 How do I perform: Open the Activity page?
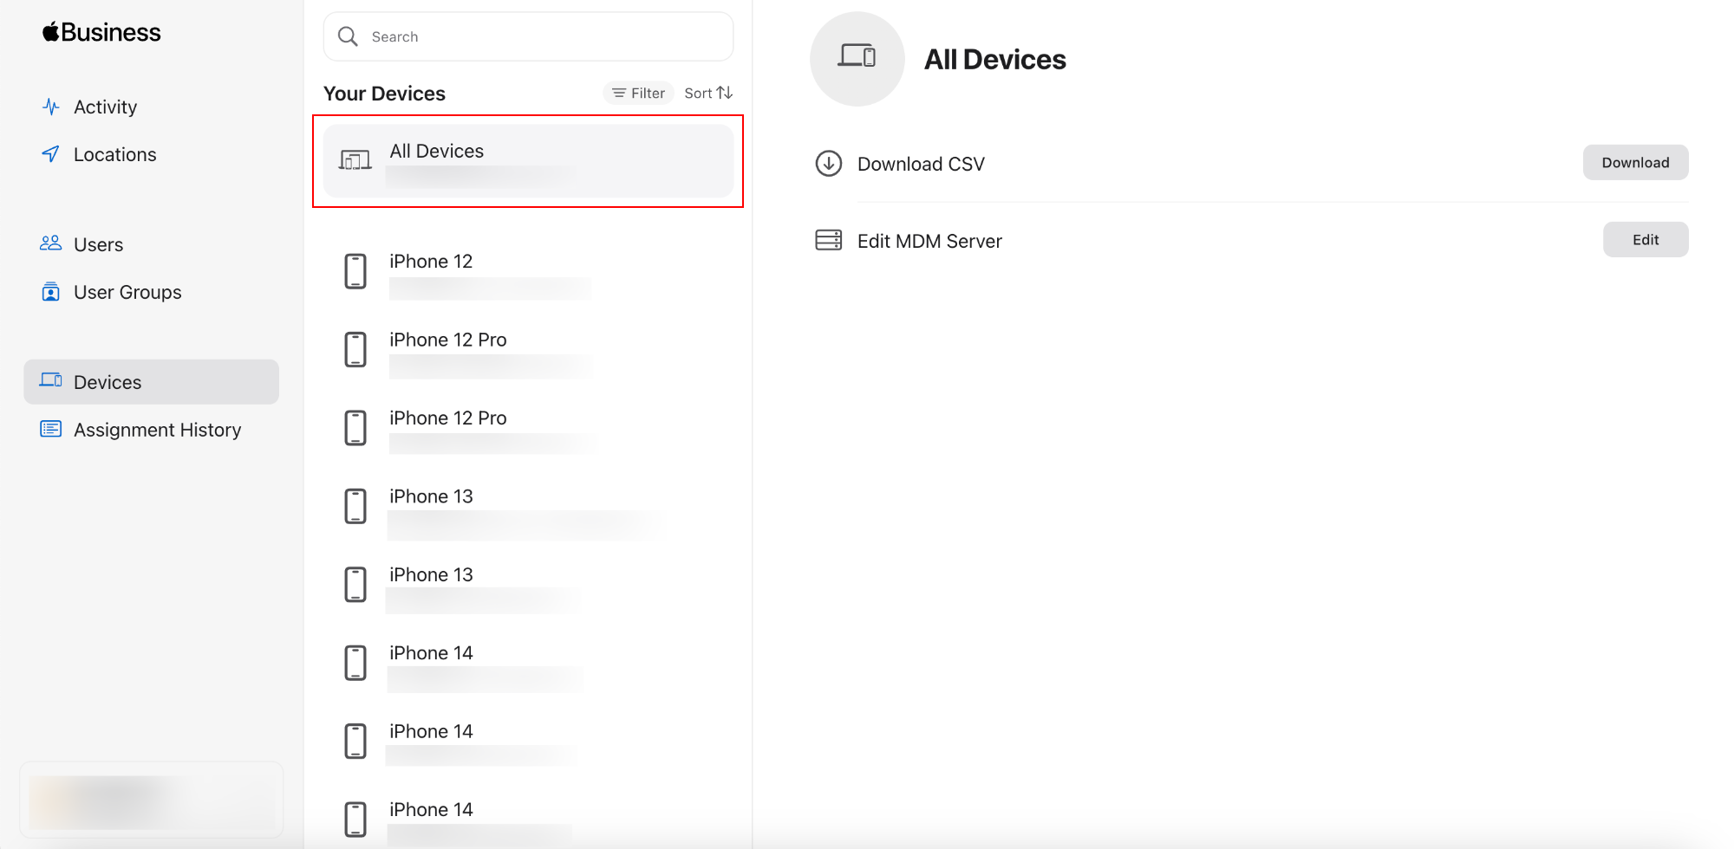pos(105,107)
